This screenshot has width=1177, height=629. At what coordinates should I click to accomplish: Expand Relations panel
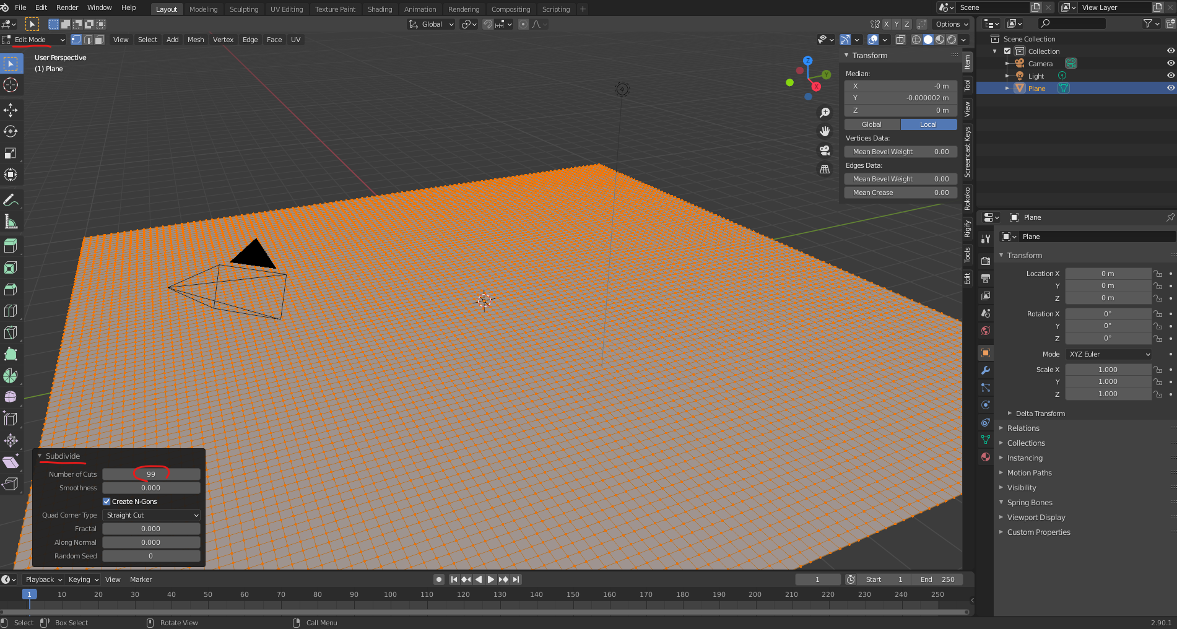(x=1023, y=428)
